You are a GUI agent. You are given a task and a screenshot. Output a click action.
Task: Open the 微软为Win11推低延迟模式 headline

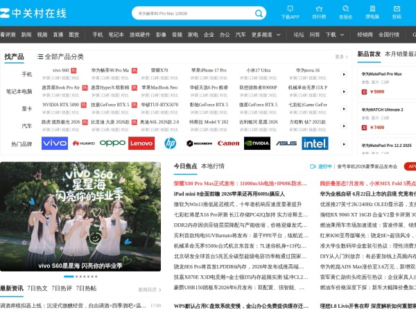(x=238, y=205)
